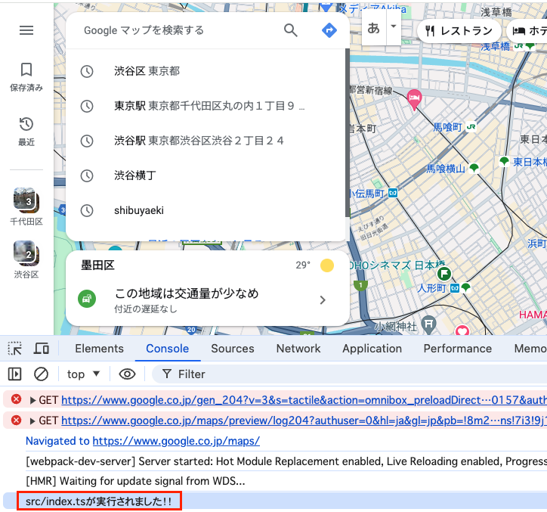Expand the traffic details chevron

tap(323, 300)
